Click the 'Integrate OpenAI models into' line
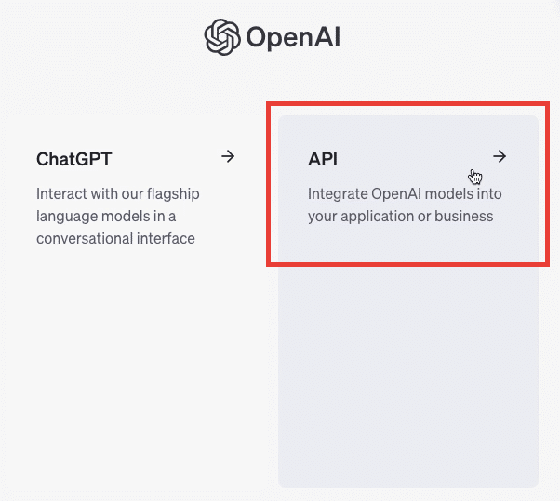Screen dimensions: 560x501 (x=405, y=194)
